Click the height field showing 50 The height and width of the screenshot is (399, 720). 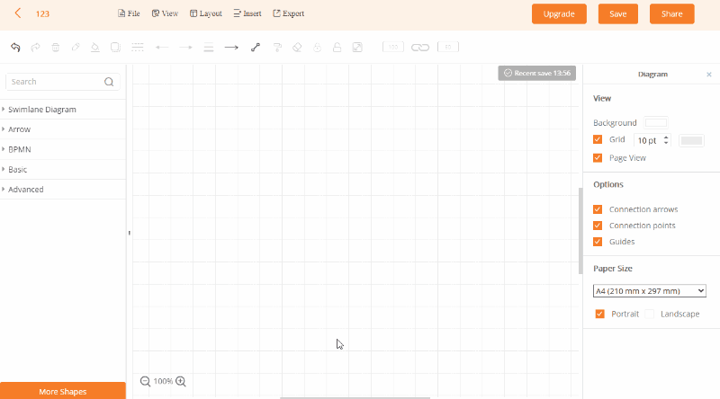point(448,47)
